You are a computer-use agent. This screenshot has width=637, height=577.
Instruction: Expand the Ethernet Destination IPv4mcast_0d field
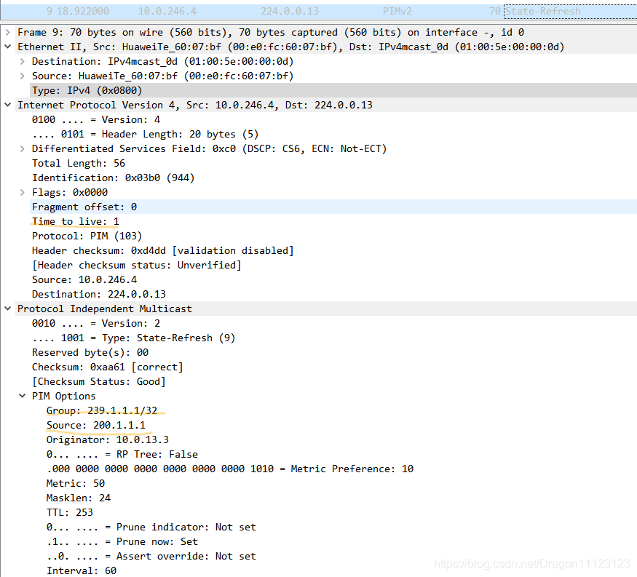[23, 61]
